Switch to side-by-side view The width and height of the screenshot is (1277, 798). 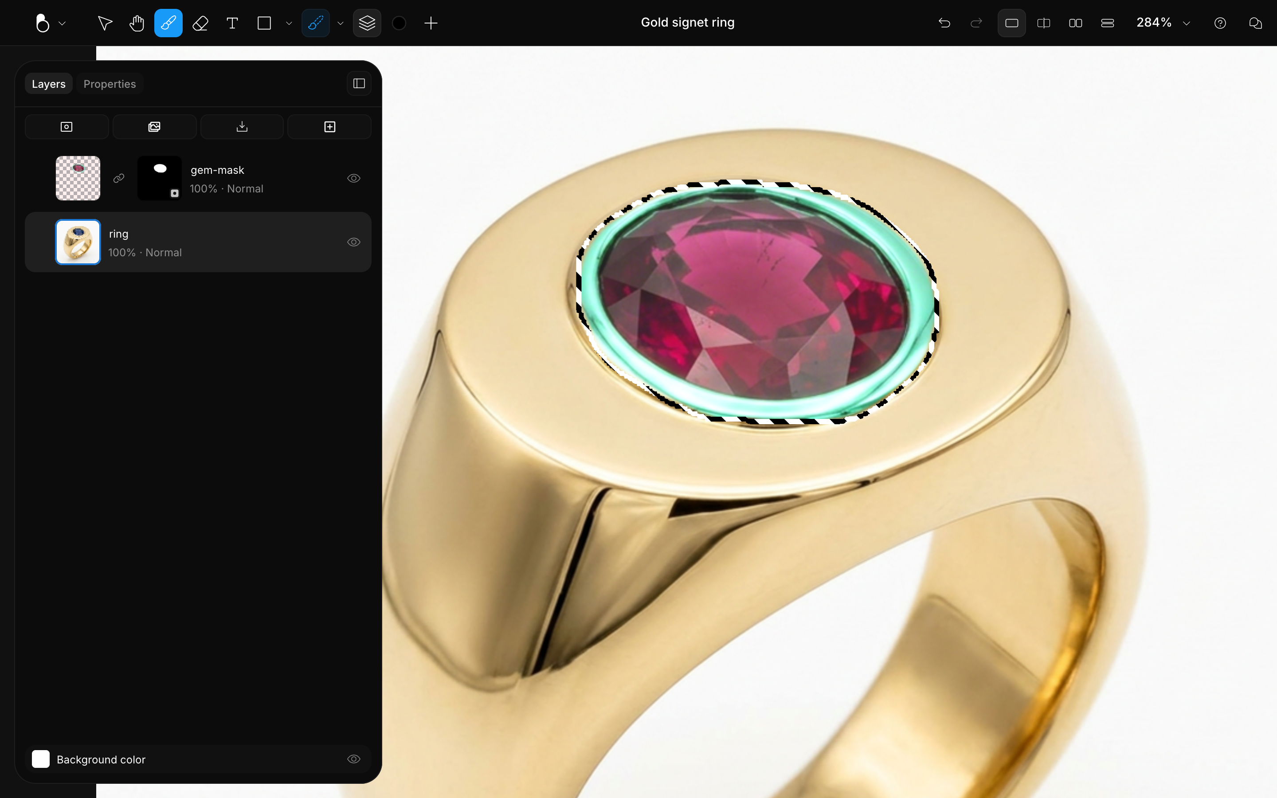[x=1075, y=23]
